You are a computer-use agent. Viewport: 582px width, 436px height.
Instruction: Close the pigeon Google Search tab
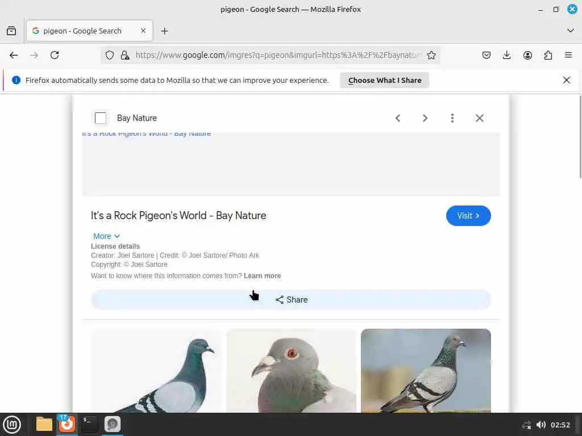pos(143,31)
